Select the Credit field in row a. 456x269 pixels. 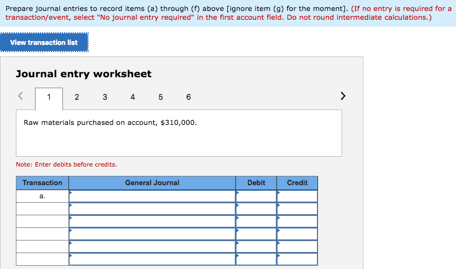(x=297, y=196)
